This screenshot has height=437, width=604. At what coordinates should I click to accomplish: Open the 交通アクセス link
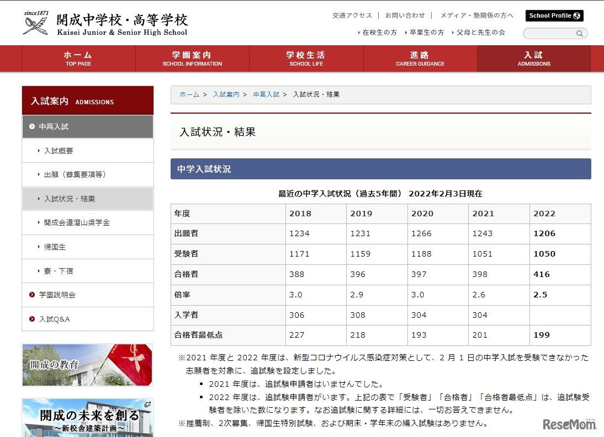coord(352,16)
